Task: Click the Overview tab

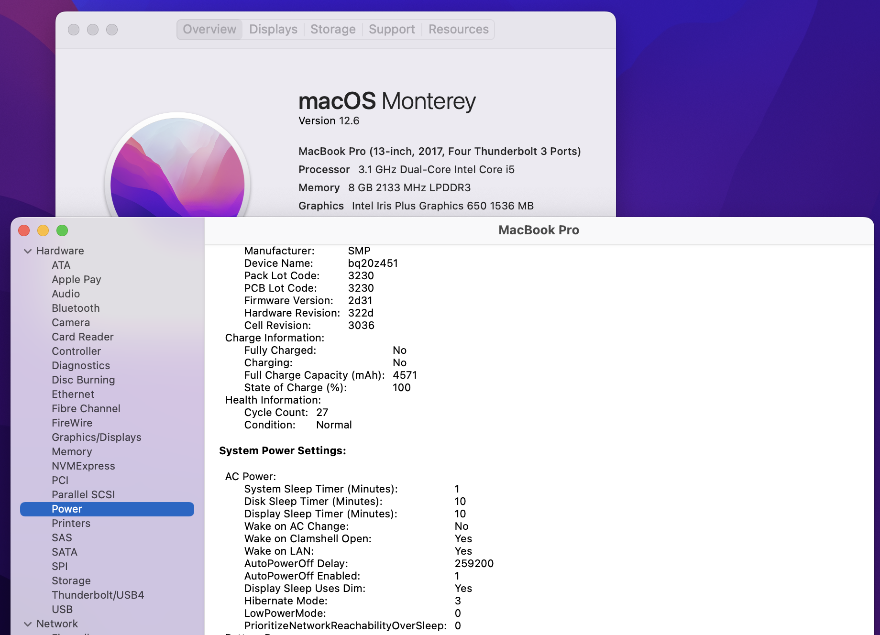Action: (209, 30)
